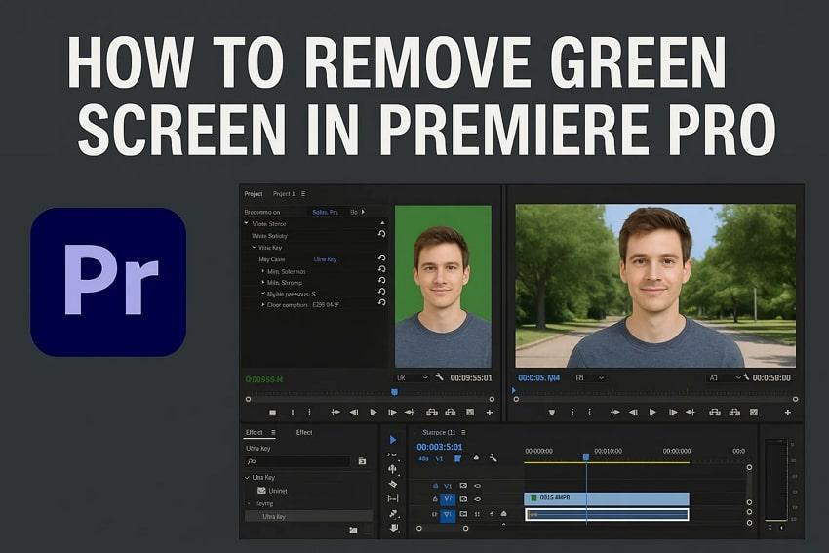Select the Selection tool arrow in tools panel

tap(393, 439)
